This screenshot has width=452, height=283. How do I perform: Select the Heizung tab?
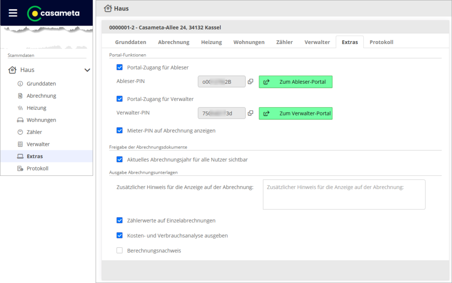click(211, 42)
